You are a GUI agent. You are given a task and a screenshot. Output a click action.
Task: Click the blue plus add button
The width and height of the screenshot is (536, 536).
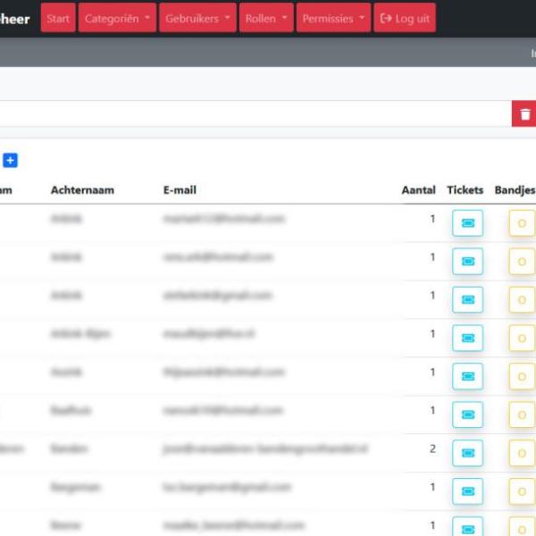tap(10, 161)
